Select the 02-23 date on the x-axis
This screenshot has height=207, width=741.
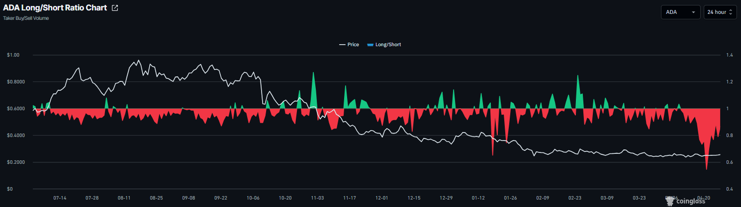pos(574,198)
